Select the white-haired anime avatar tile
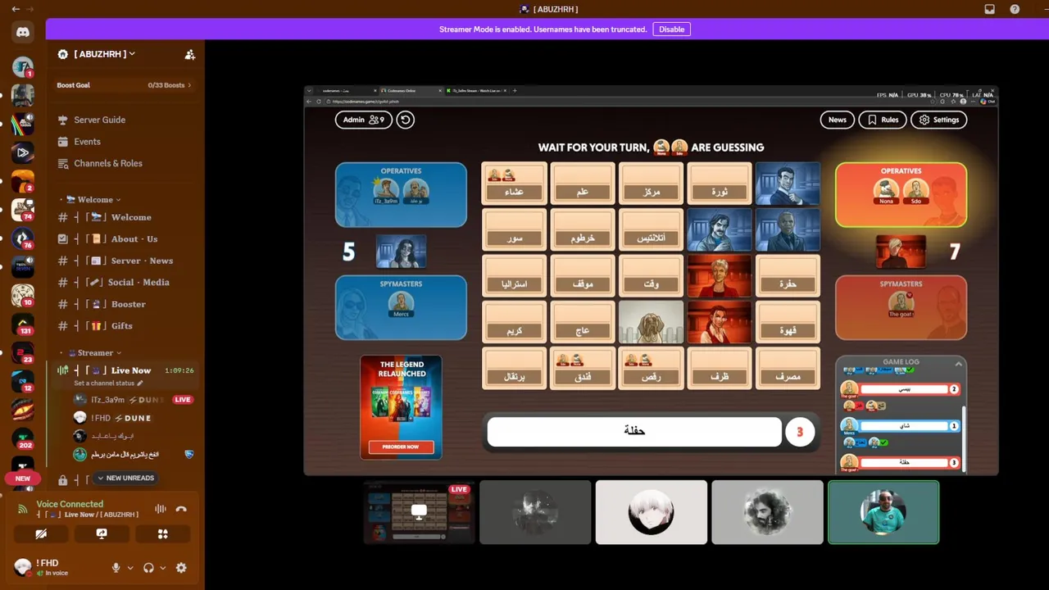The image size is (1049, 590). coord(651,512)
